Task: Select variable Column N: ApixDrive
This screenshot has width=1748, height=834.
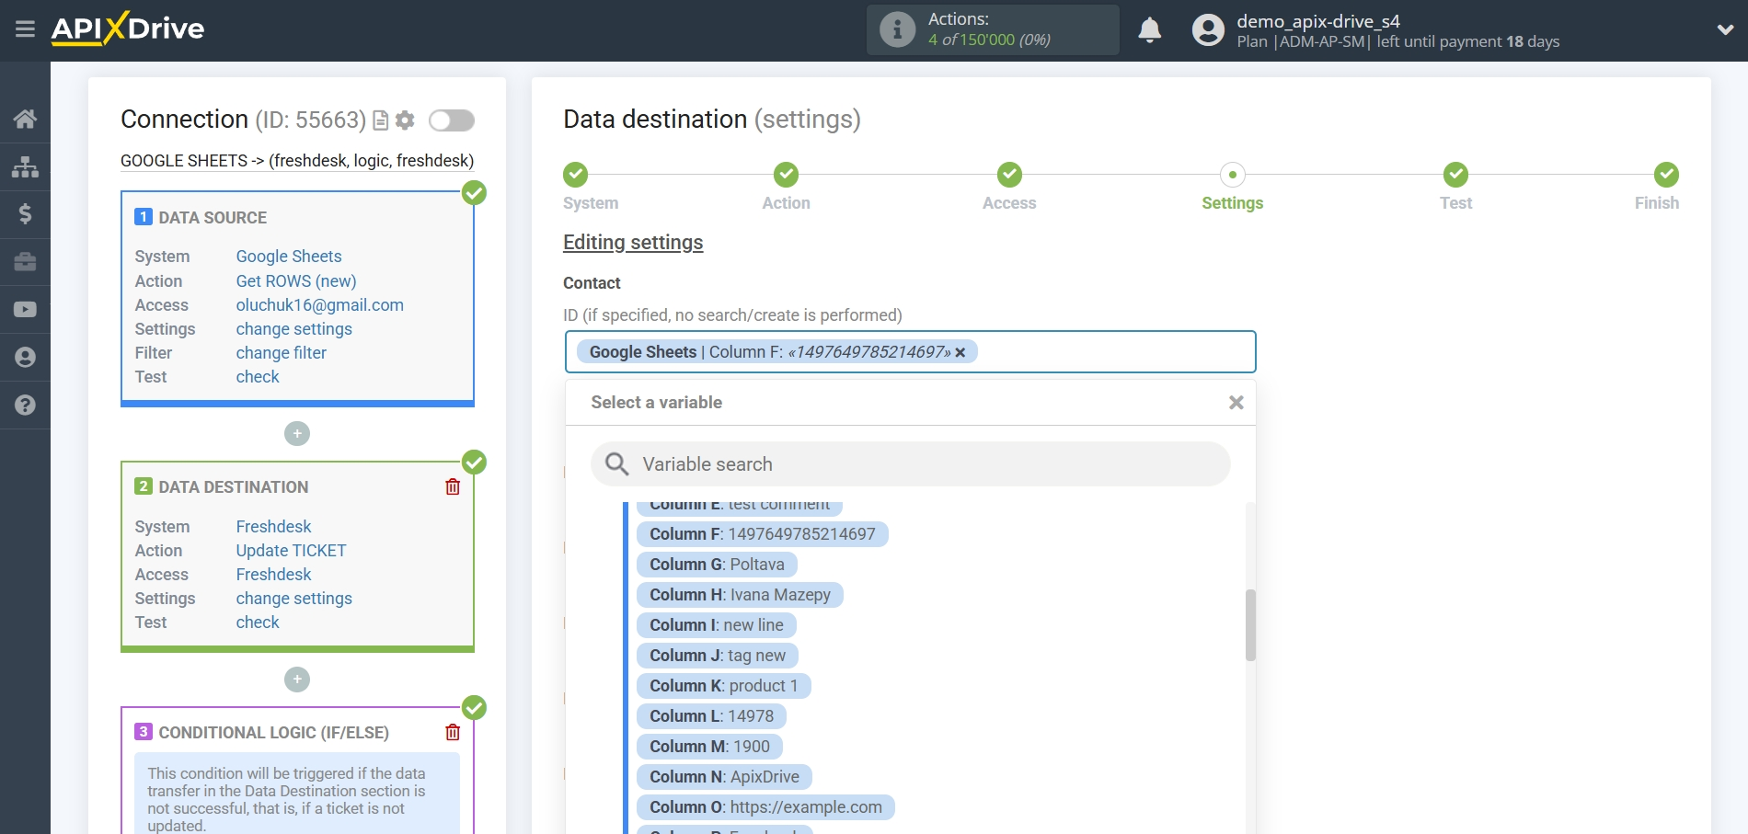Action: point(725,777)
